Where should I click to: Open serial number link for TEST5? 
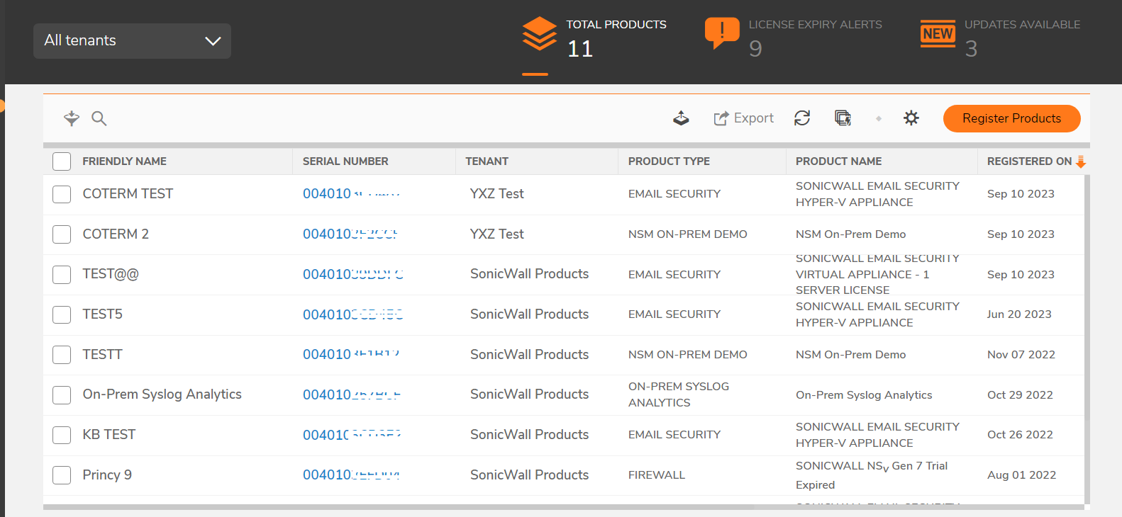coord(353,314)
